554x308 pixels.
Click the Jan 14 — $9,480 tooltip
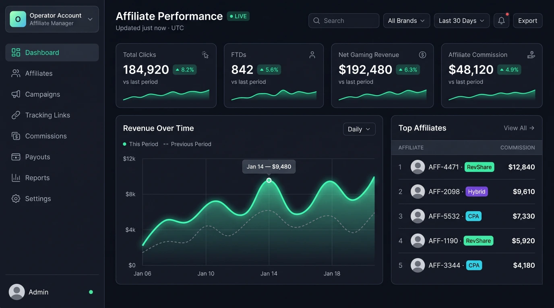(x=269, y=167)
